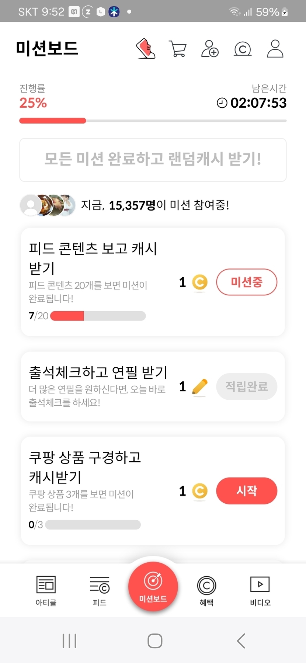
Task: Tap the clock icon beside remaining time
Action: click(x=222, y=103)
